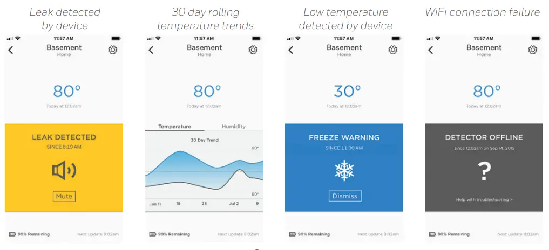Click the 30° temperature reading
This screenshot has height=250, width=549.
click(x=344, y=91)
